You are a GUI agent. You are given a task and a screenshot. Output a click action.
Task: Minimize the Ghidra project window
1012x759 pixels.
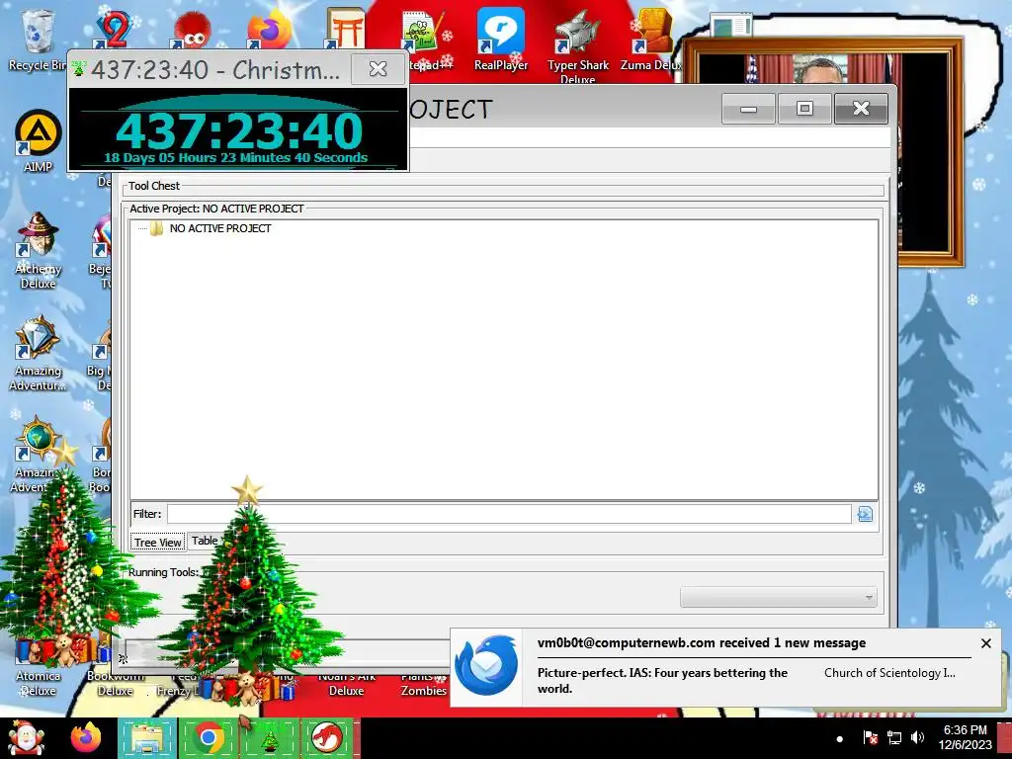(x=748, y=109)
